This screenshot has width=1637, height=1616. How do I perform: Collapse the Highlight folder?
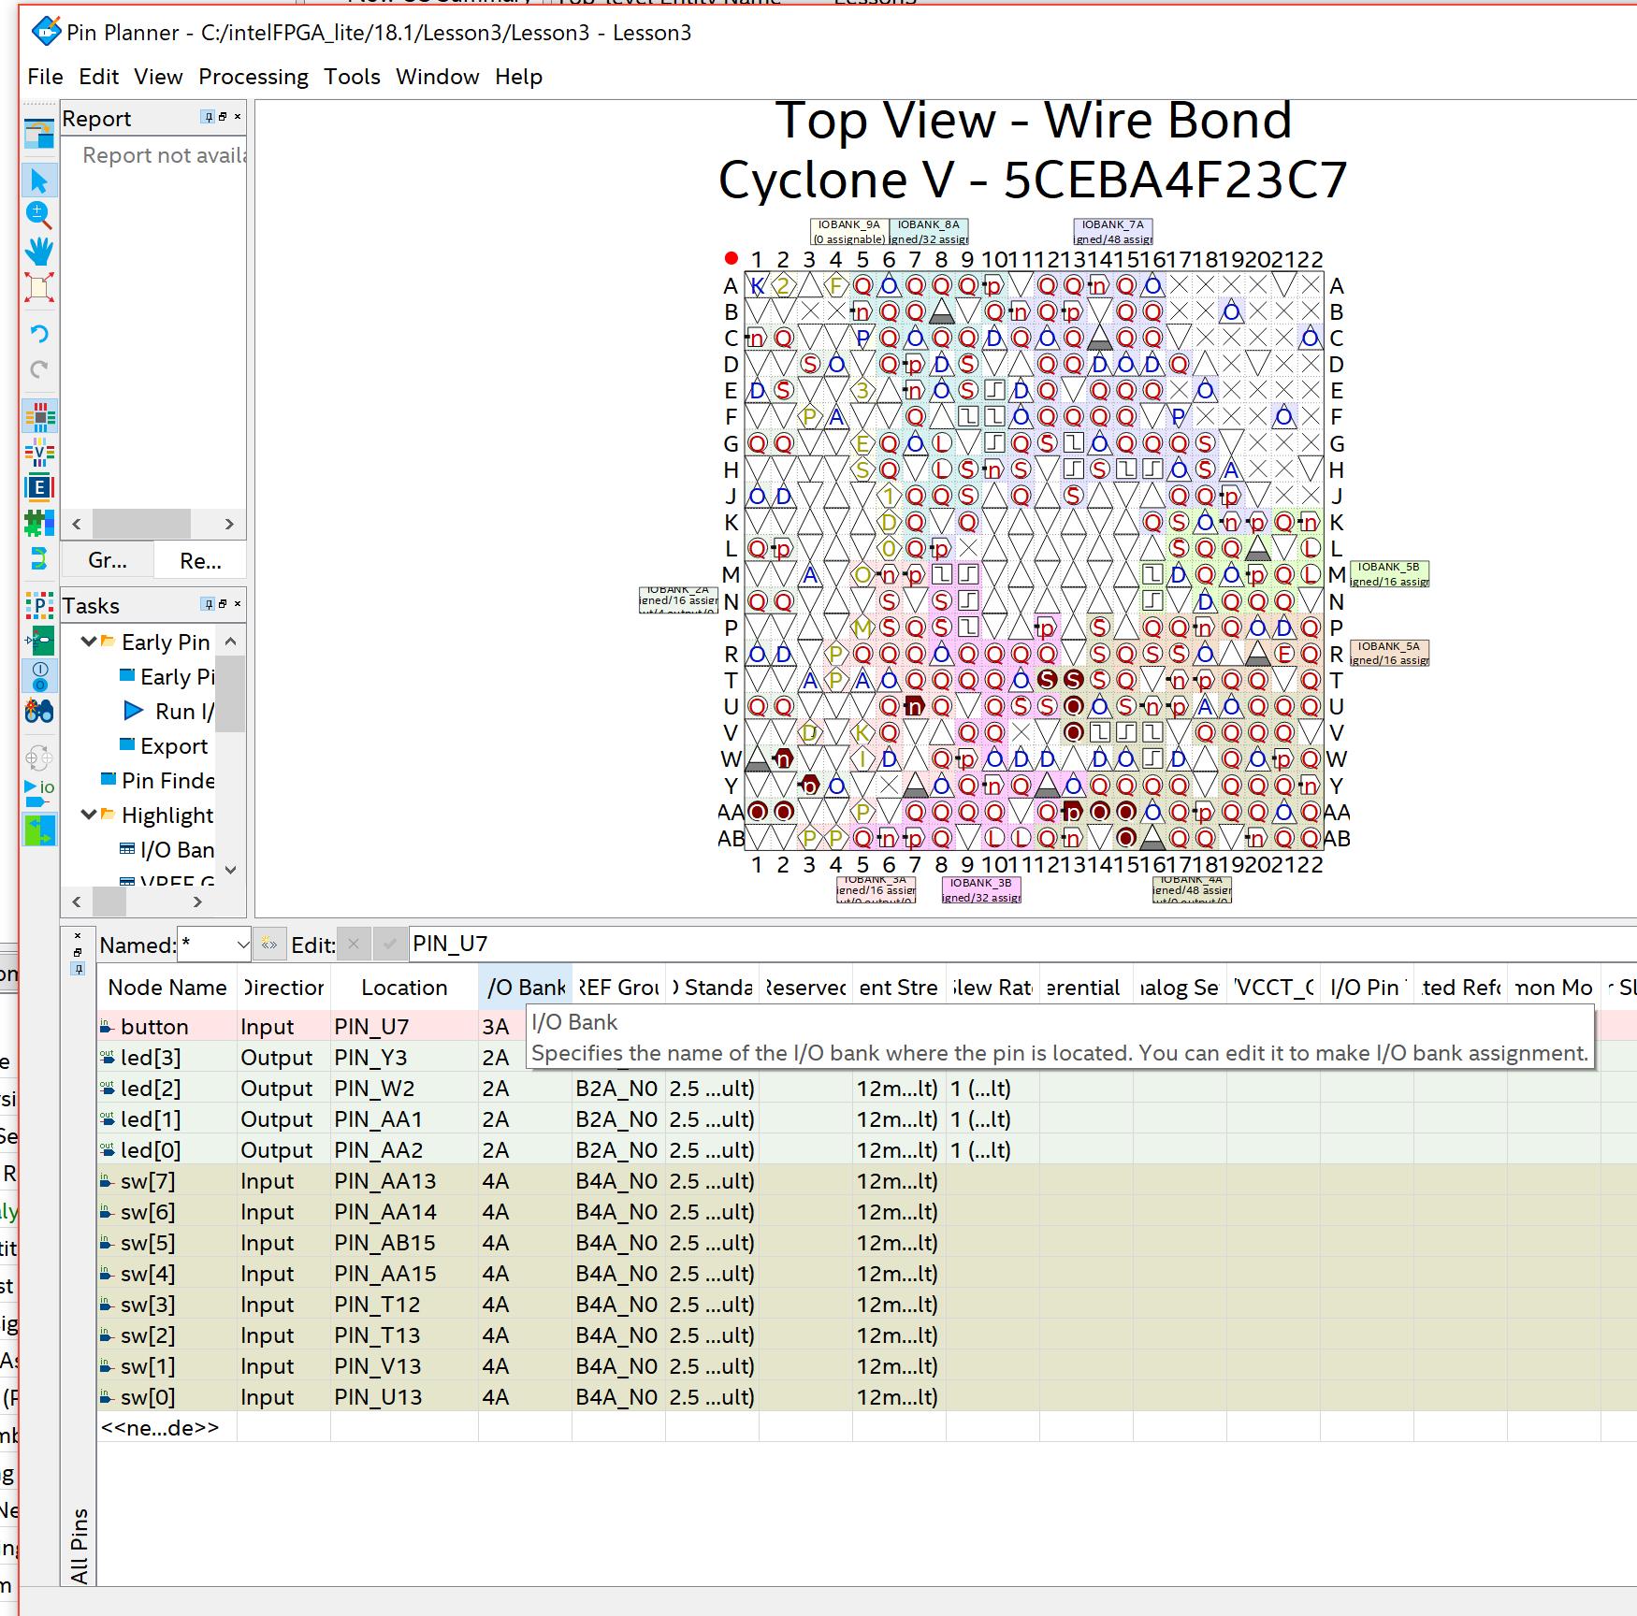click(89, 815)
